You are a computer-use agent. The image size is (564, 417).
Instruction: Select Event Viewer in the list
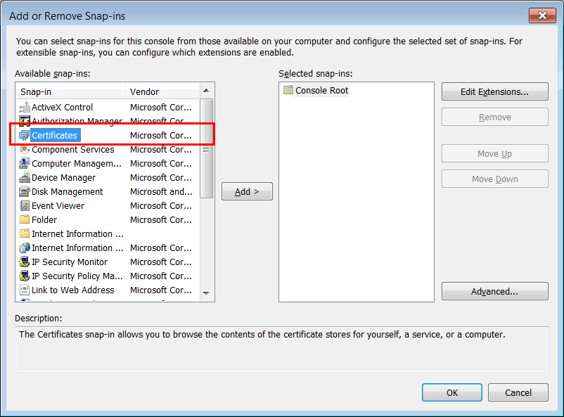pyautogui.click(x=58, y=205)
